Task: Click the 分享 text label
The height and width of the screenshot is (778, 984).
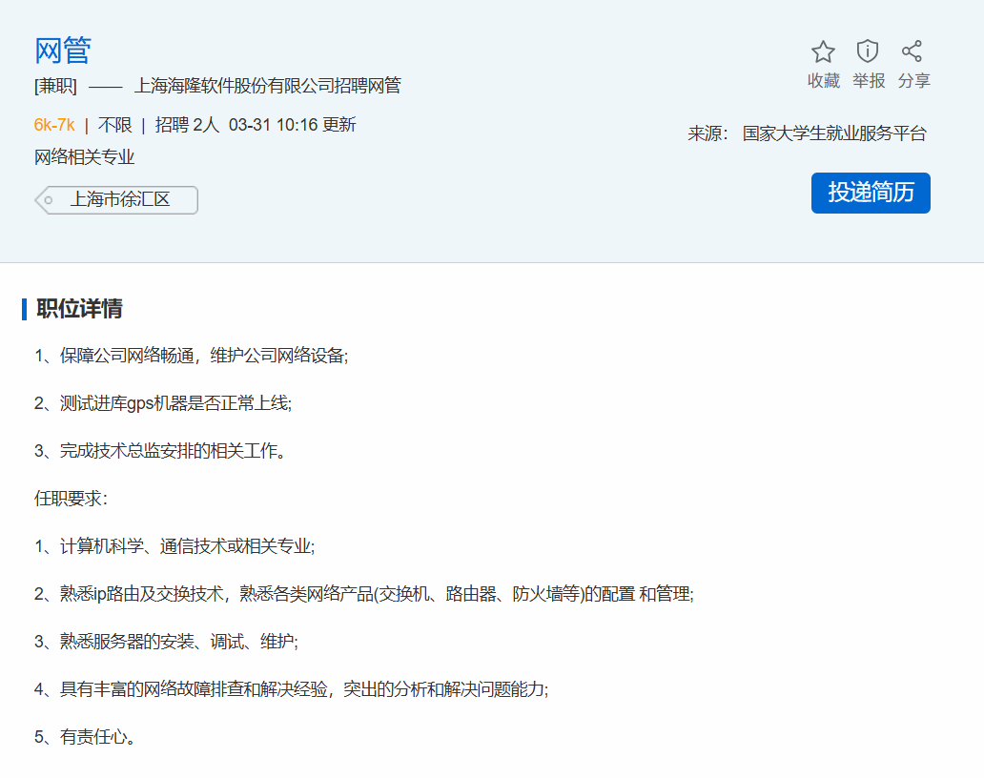Action: (x=913, y=81)
